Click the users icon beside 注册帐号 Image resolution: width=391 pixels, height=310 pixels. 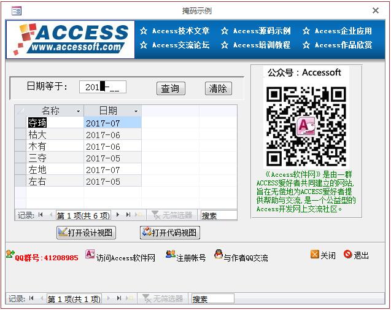[x=171, y=254]
